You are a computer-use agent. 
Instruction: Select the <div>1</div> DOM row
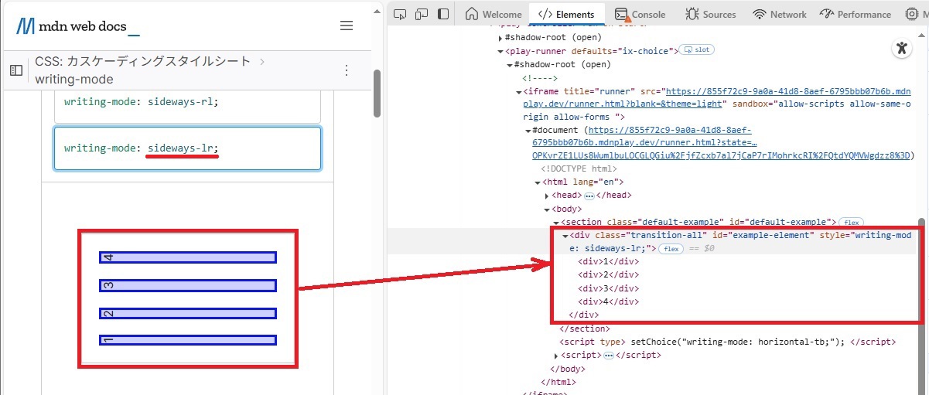pyautogui.click(x=609, y=262)
